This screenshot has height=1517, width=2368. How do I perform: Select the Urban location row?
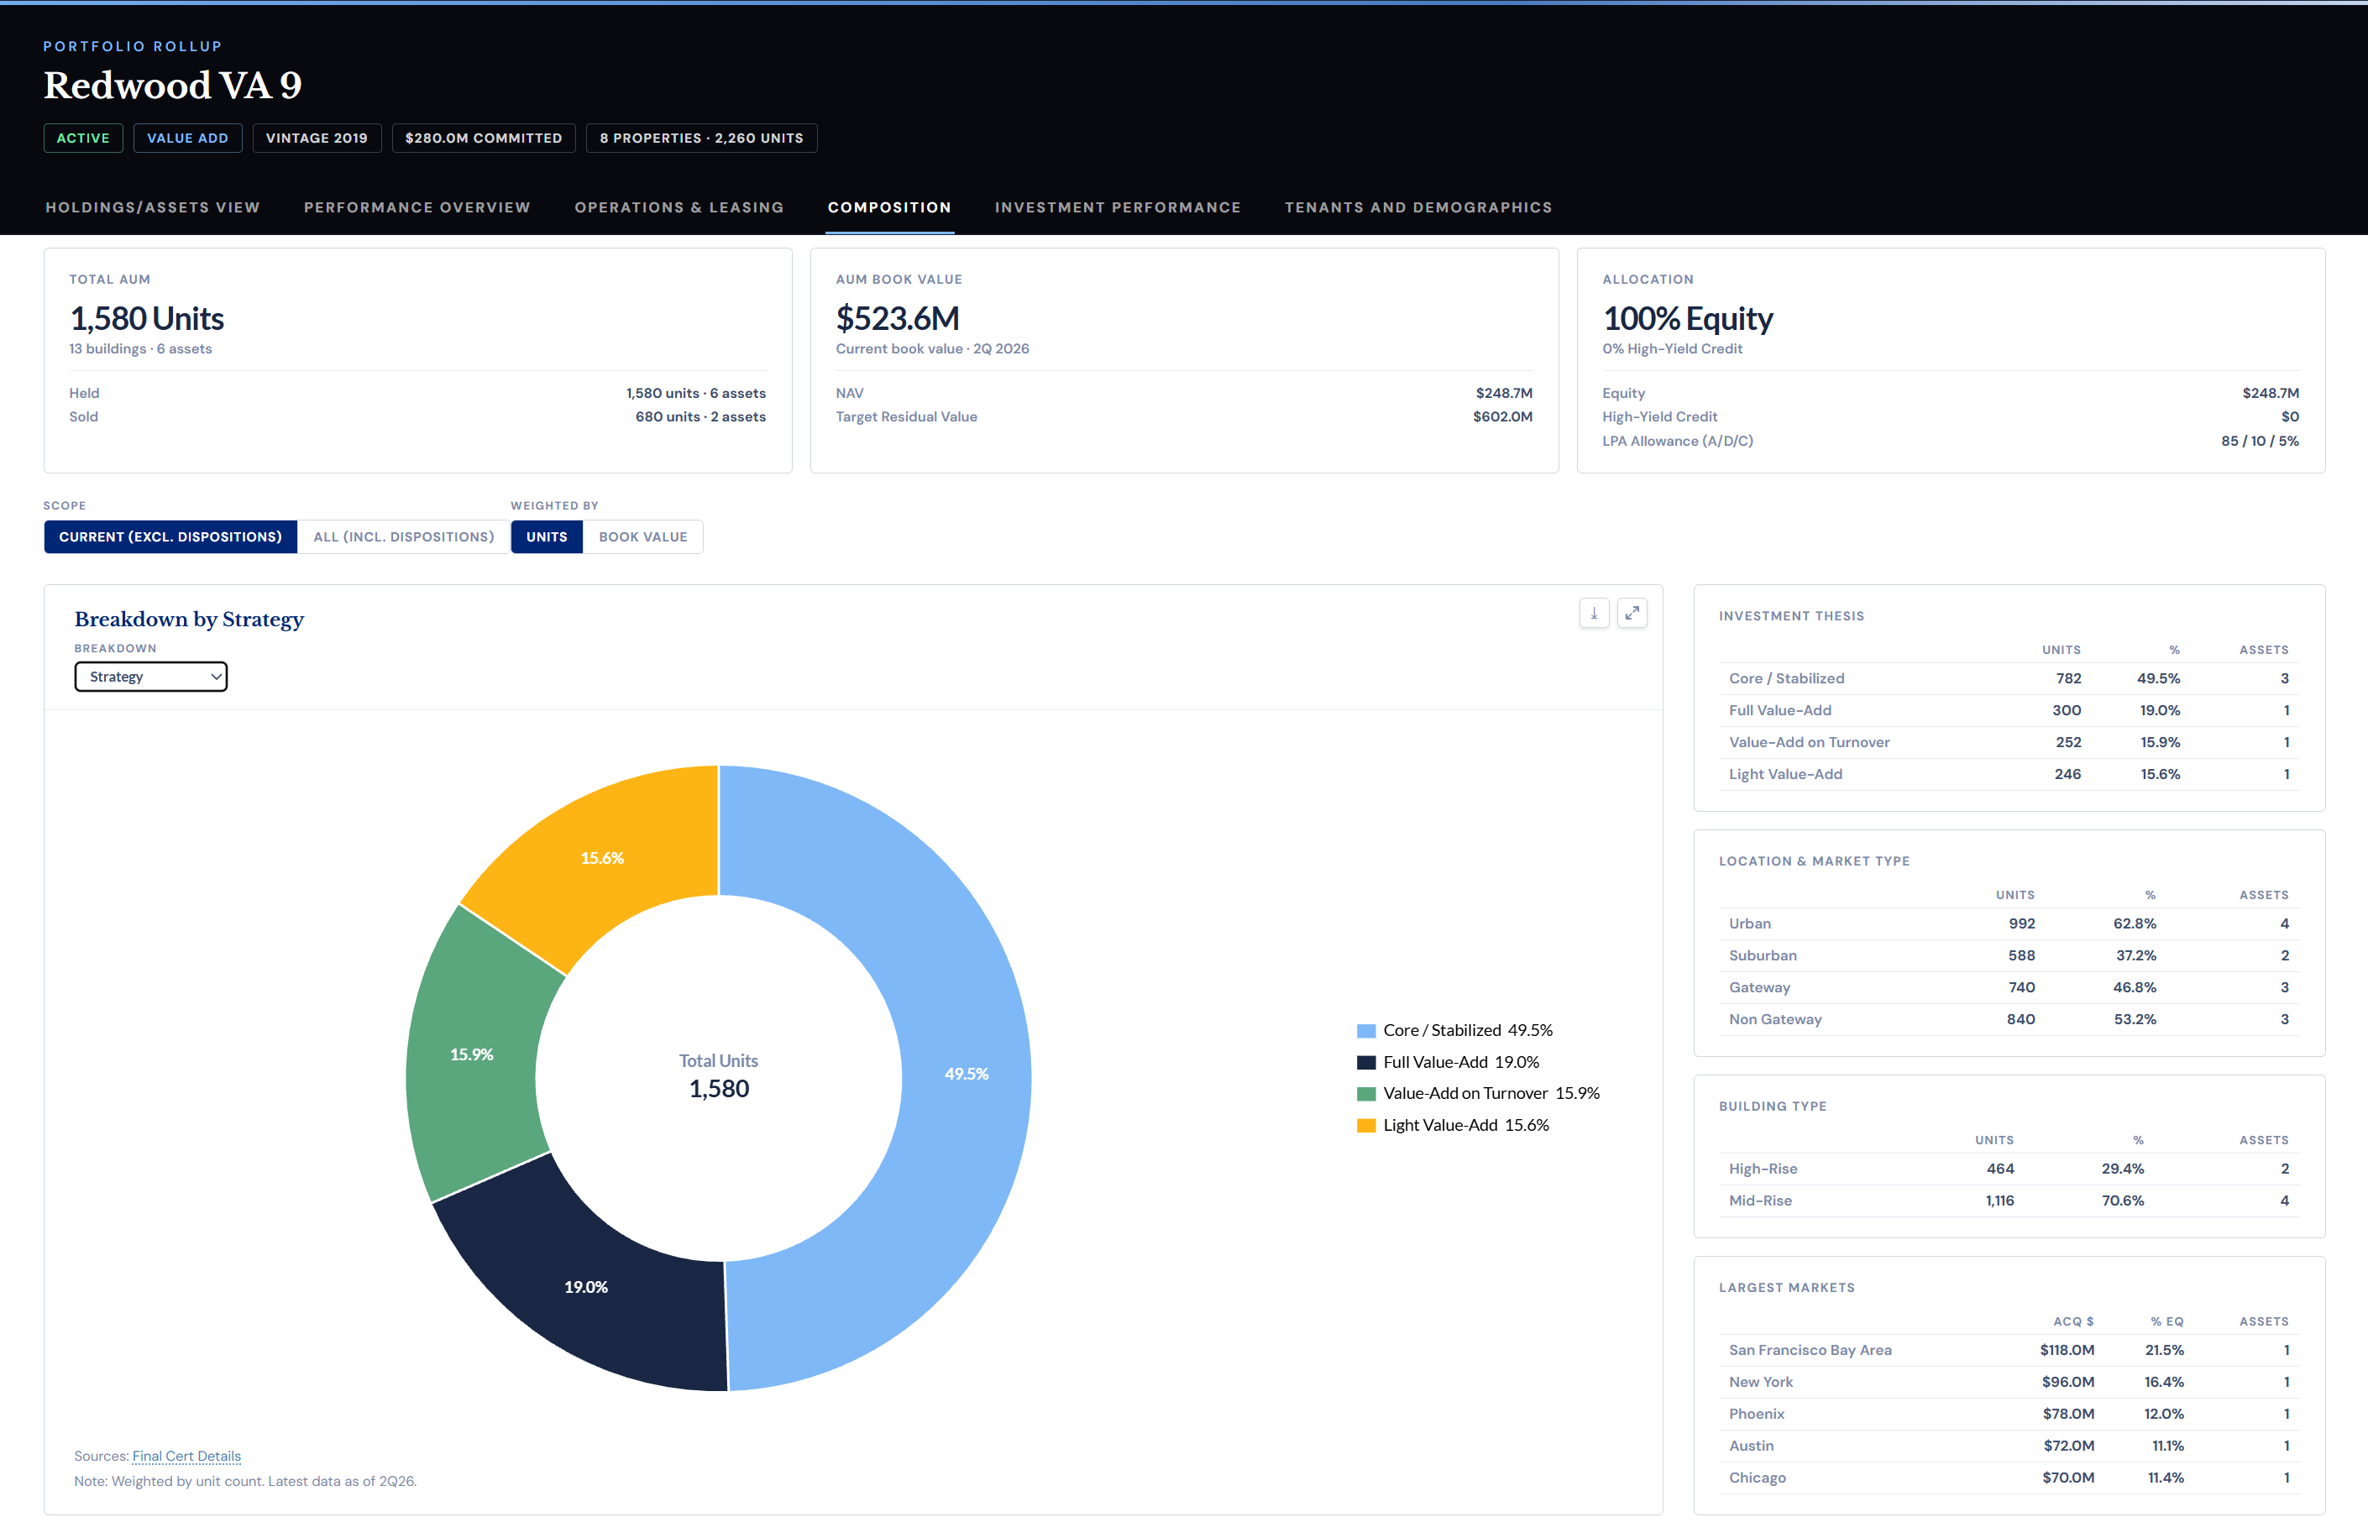click(x=2009, y=924)
